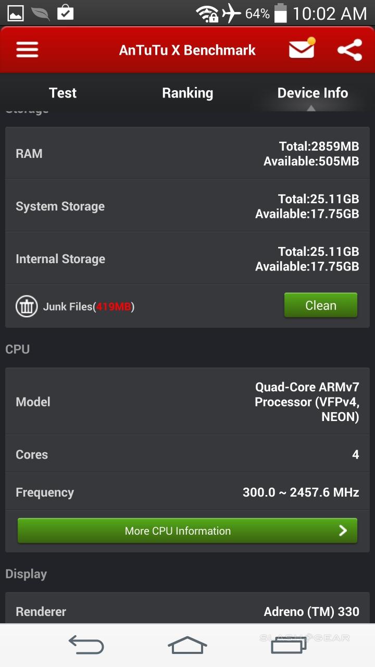Tap the CPU Frequency row
This screenshot has height=667, width=375.
(187, 492)
